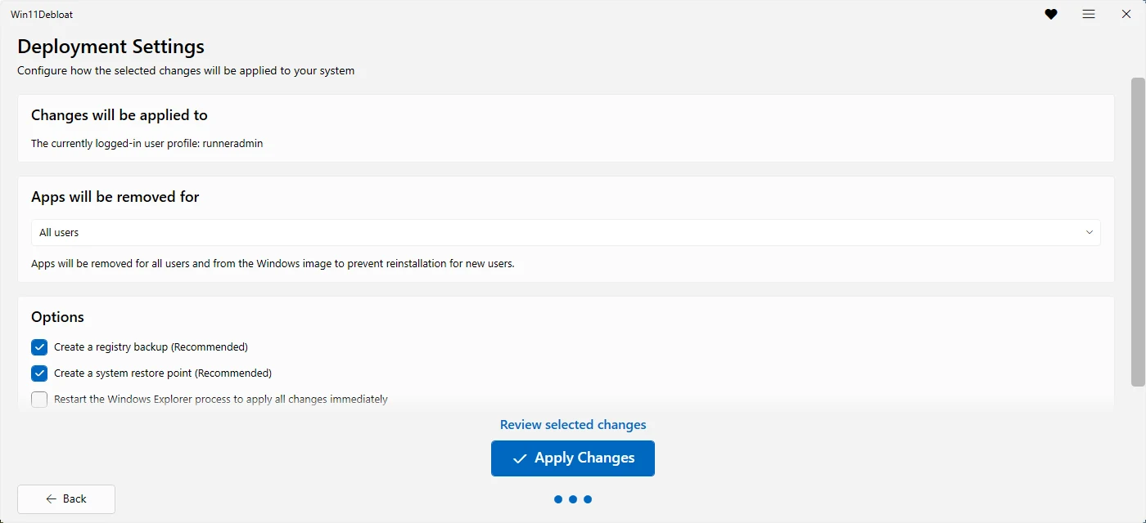Click the Apps will be removed for heading

[x=115, y=197]
